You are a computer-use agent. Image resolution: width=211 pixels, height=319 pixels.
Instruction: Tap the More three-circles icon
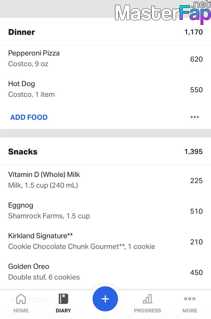[x=190, y=299]
